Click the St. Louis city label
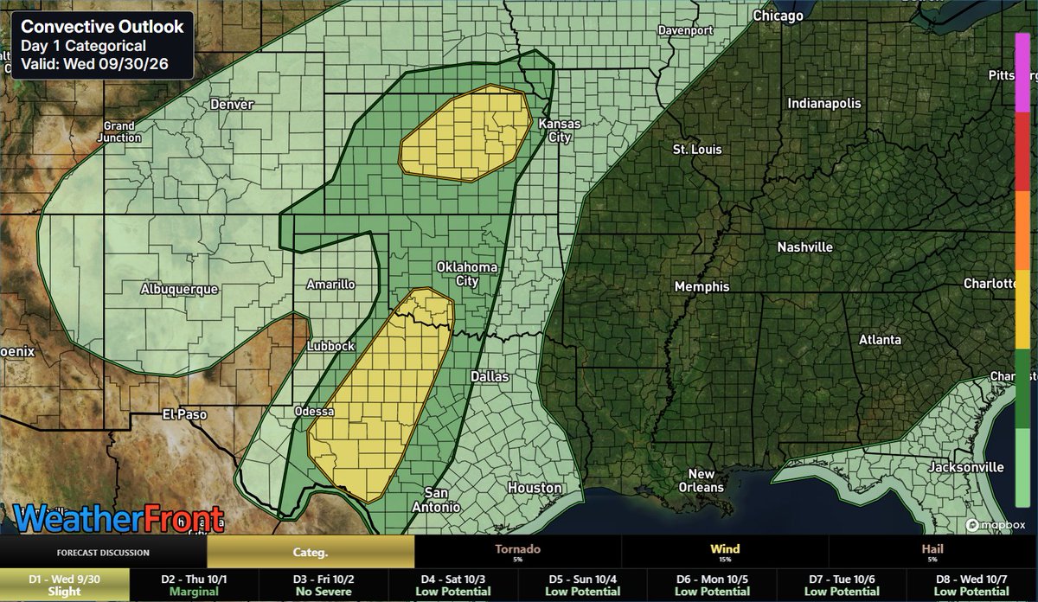1038x602 pixels. pos(697,150)
